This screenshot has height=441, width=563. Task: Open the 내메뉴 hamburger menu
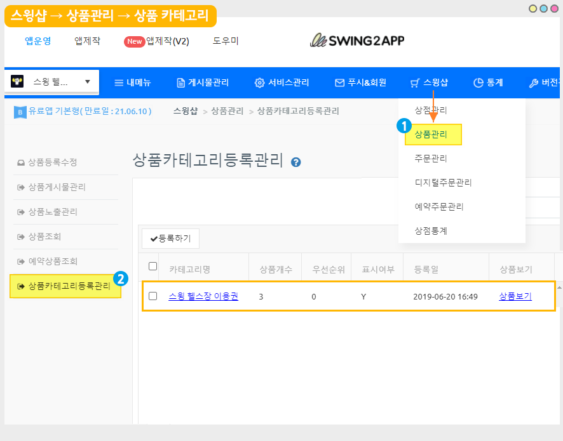point(132,82)
